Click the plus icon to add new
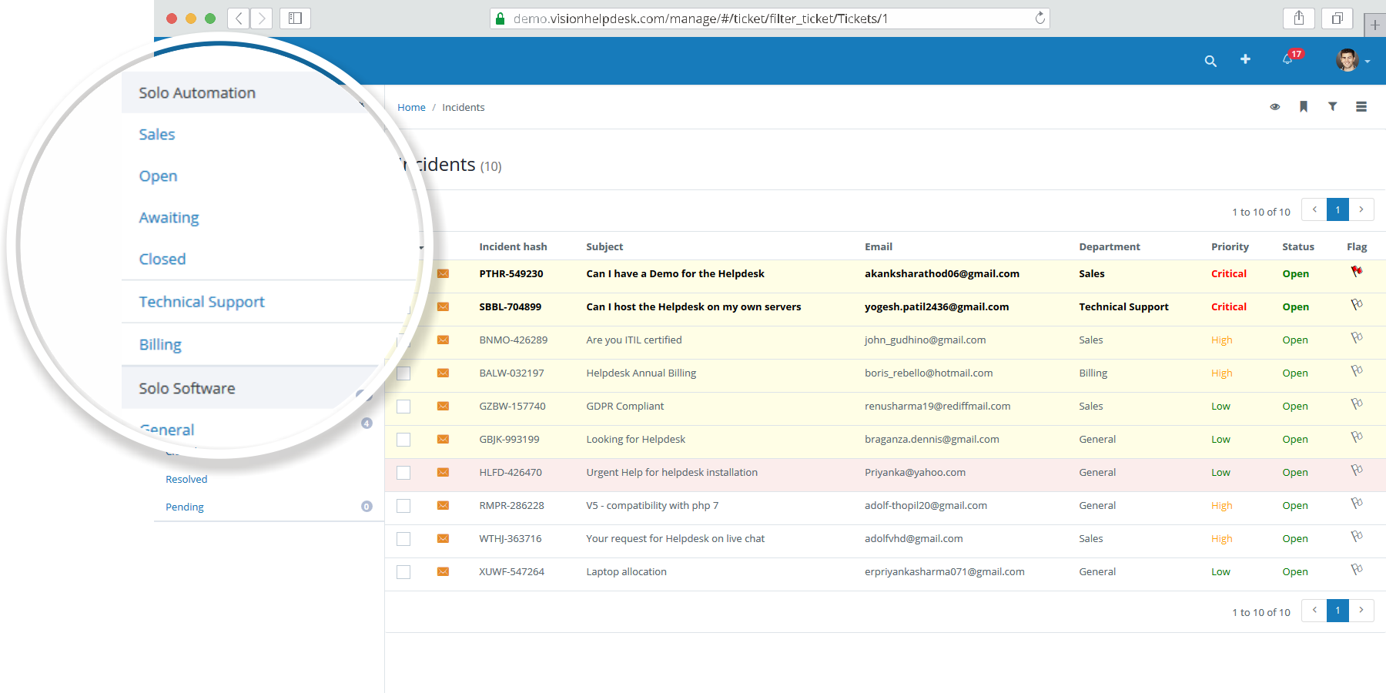This screenshot has height=693, width=1386. coord(1245,59)
